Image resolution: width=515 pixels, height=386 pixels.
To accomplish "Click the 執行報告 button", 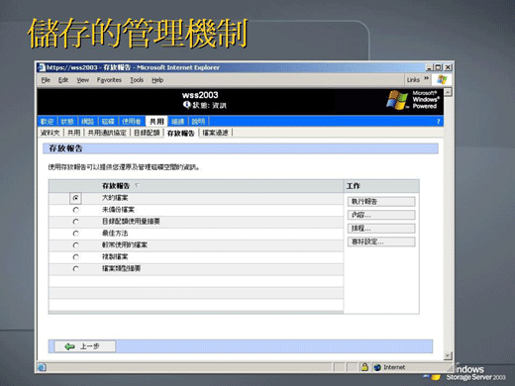I will tap(381, 202).
